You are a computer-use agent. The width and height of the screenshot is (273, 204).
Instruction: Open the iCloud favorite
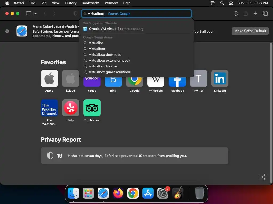tap(70, 78)
